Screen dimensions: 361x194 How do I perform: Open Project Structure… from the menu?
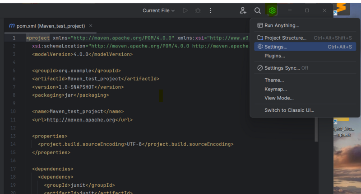tap(305, 38)
